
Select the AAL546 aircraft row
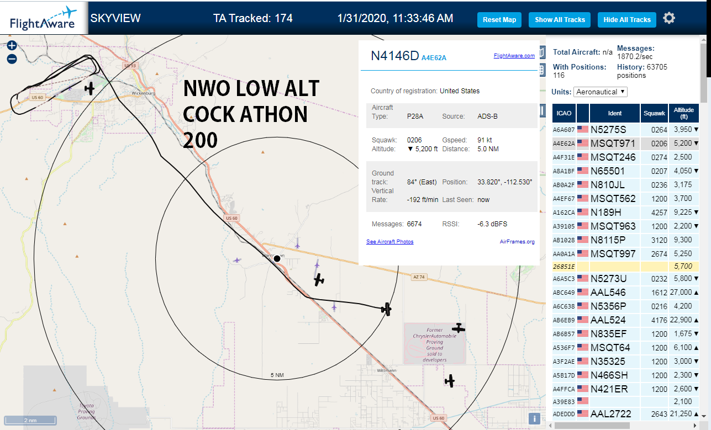626,293
